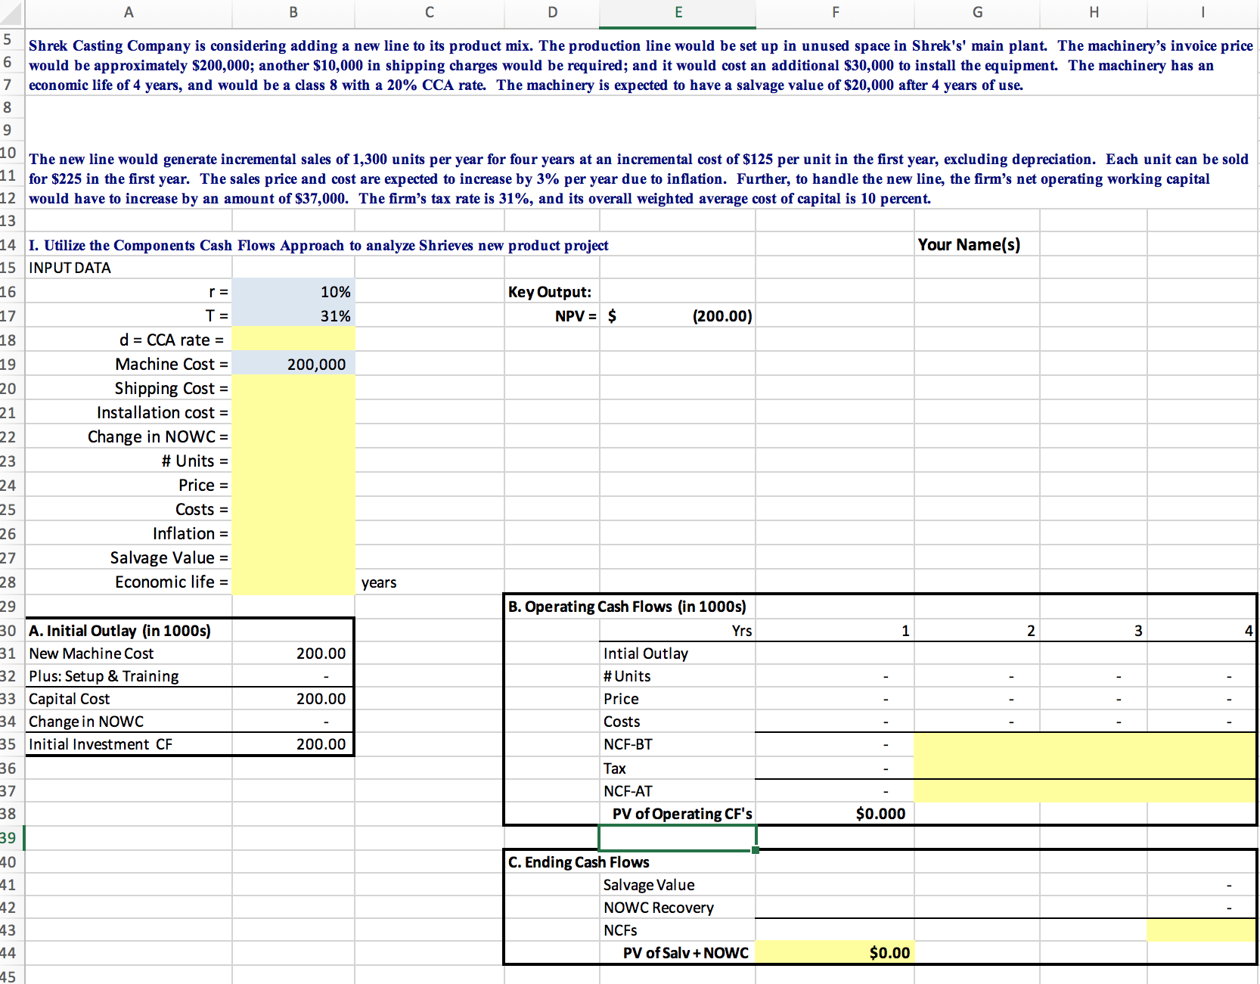Click the 'Key Output:' label cell
The height and width of the screenshot is (984, 1260).
pyautogui.click(x=552, y=292)
